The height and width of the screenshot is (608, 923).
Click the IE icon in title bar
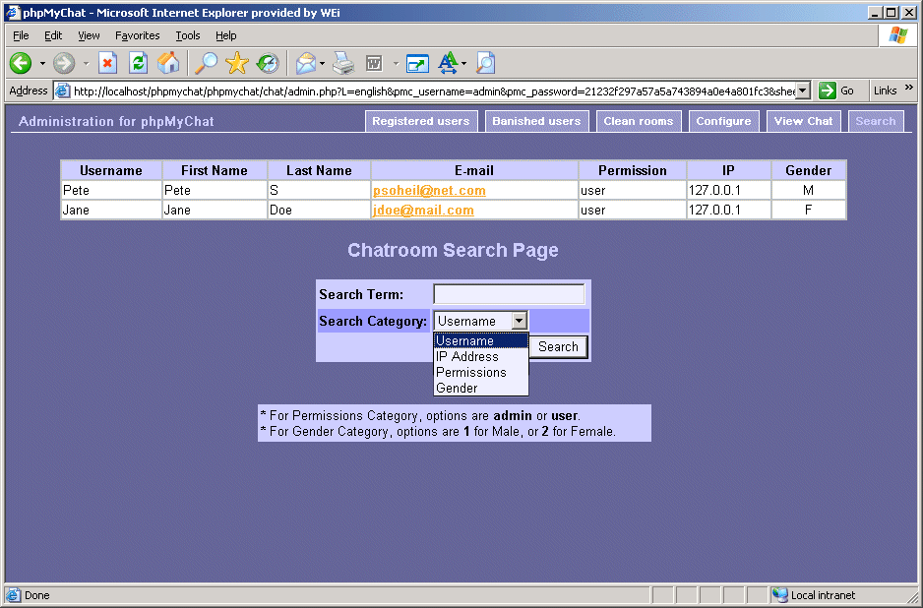(x=13, y=13)
